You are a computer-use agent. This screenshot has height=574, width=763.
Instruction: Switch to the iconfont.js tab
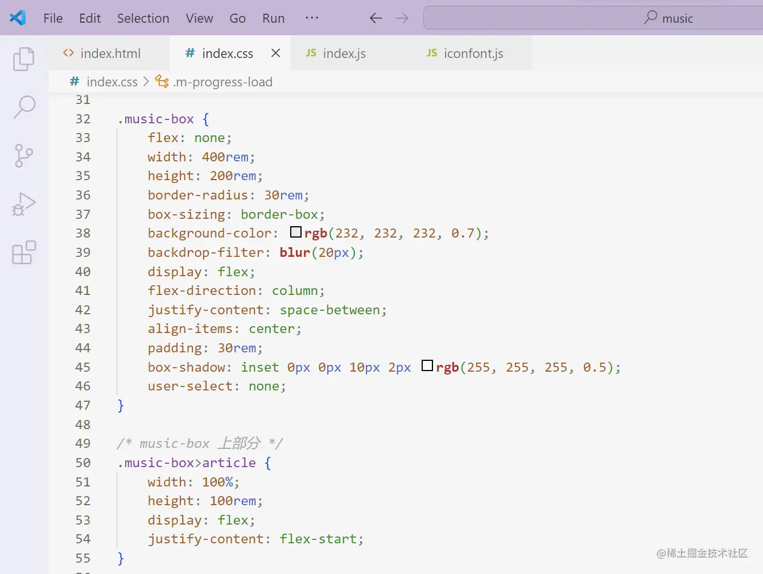(472, 53)
